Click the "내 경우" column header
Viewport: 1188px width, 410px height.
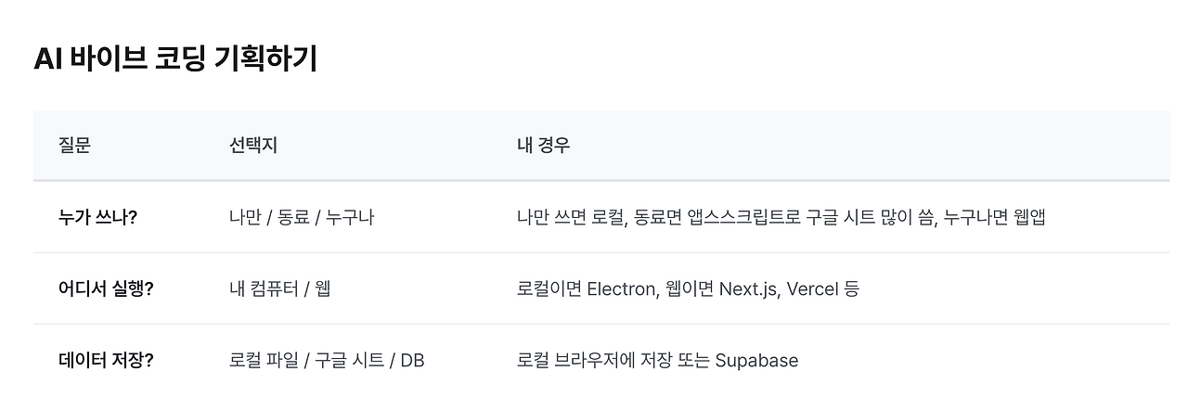543,146
